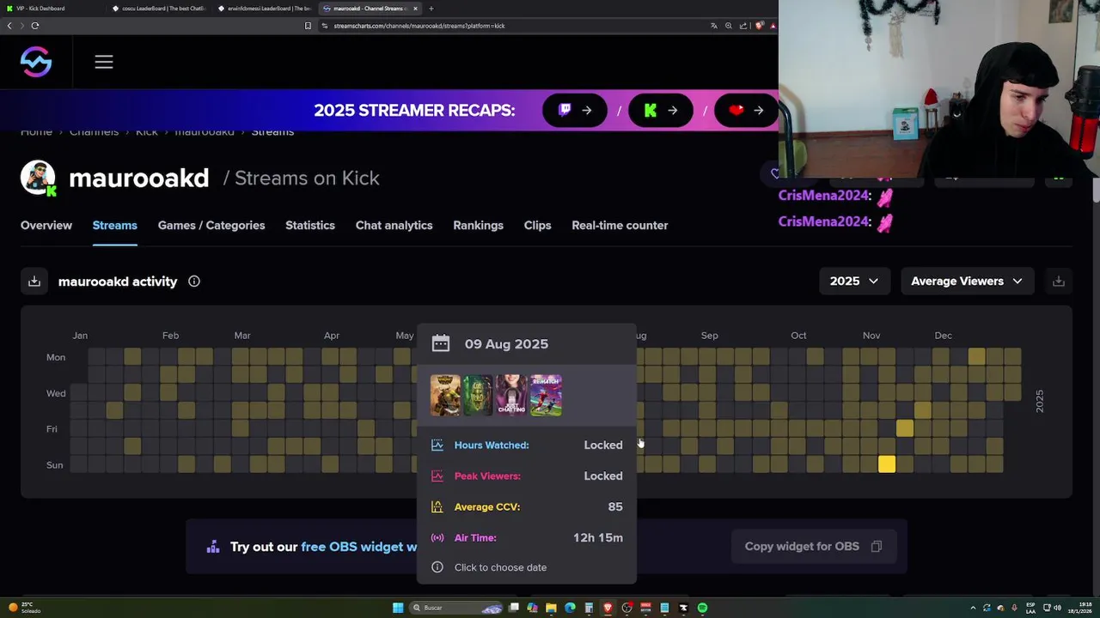Select the bright yellow November Sunday heatmap cell
Image resolution: width=1100 pixels, height=618 pixels.
tap(887, 464)
